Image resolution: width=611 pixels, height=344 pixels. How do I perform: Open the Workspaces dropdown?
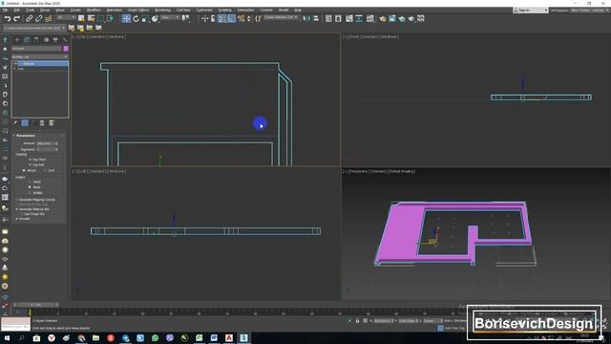point(590,11)
